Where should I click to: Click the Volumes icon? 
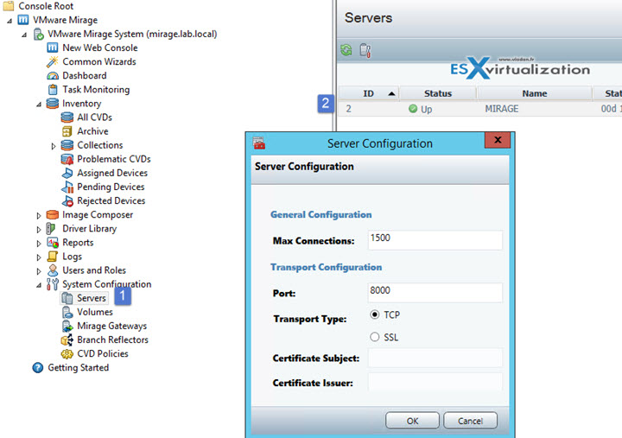pyautogui.click(x=67, y=312)
